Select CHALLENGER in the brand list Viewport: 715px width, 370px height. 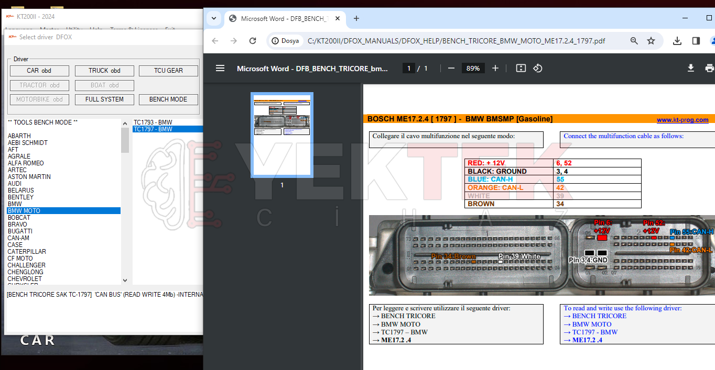pyautogui.click(x=63, y=265)
